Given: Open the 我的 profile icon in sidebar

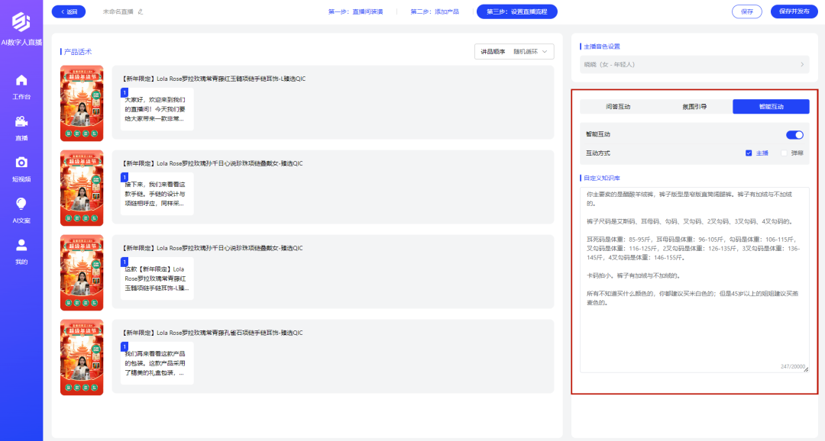Looking at the screenshot, I should pos(21,245).
